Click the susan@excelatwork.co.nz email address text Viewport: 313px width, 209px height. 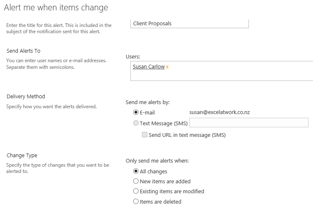click(x=219, y=112)
